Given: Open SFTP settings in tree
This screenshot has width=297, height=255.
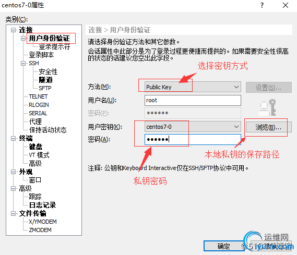Looking at the screenshot, I should [45, 88].
